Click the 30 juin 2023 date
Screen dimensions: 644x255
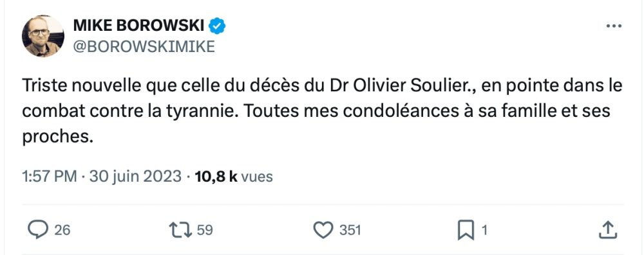click(x=135, y=177)
